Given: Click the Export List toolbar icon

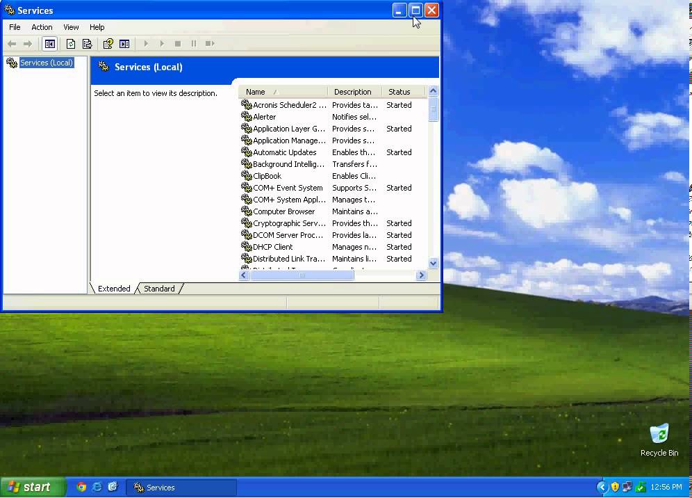Looking at the screenshot, I should click(88, 44).
